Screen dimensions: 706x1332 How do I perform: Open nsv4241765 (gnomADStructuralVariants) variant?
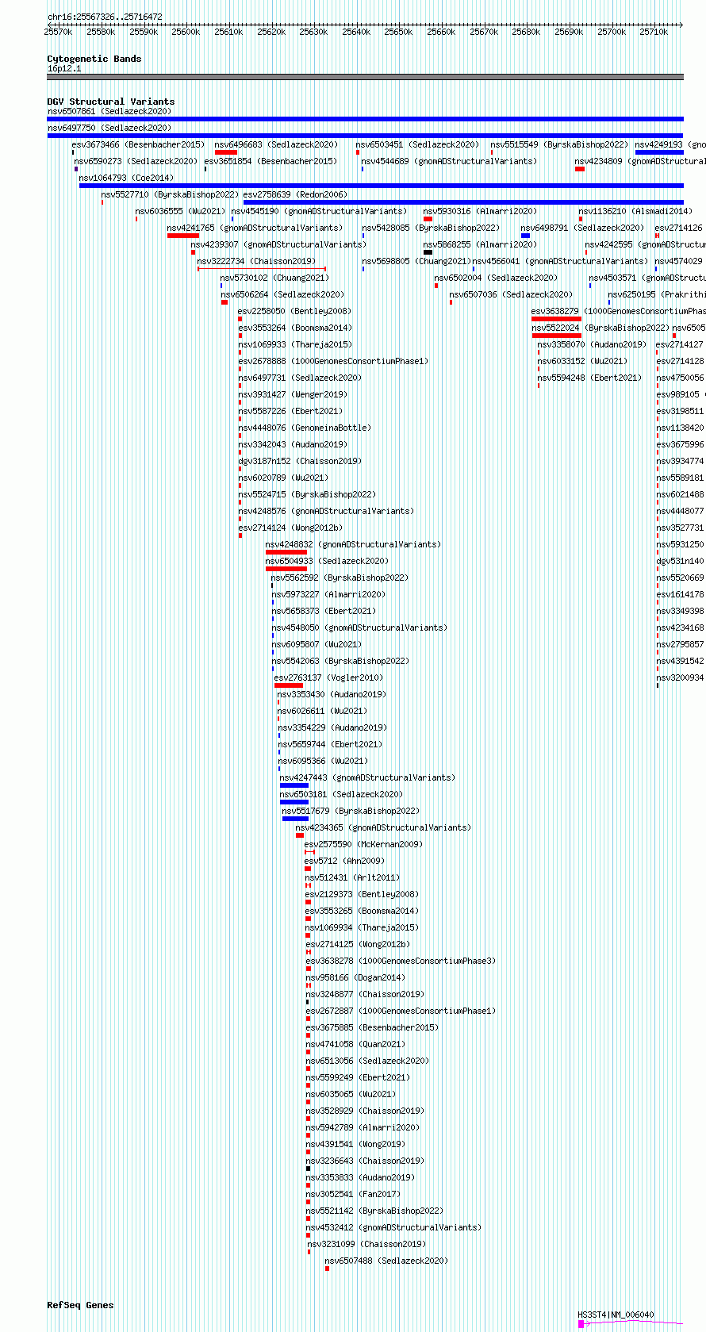pos(255,228)
